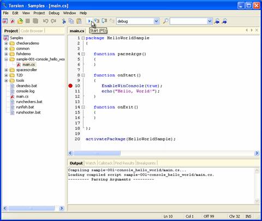Collapse the parseArgs function fold marker
The image size is (262, 221).
pyautogui.click(x=83, y=54)
